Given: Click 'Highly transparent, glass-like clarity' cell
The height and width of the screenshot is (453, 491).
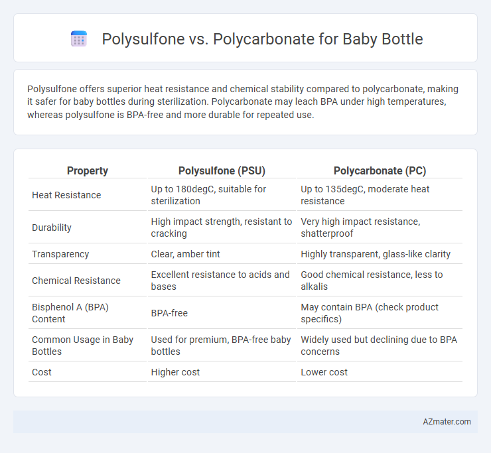Looking at the screenshot, I should click(x=380, y=254).
